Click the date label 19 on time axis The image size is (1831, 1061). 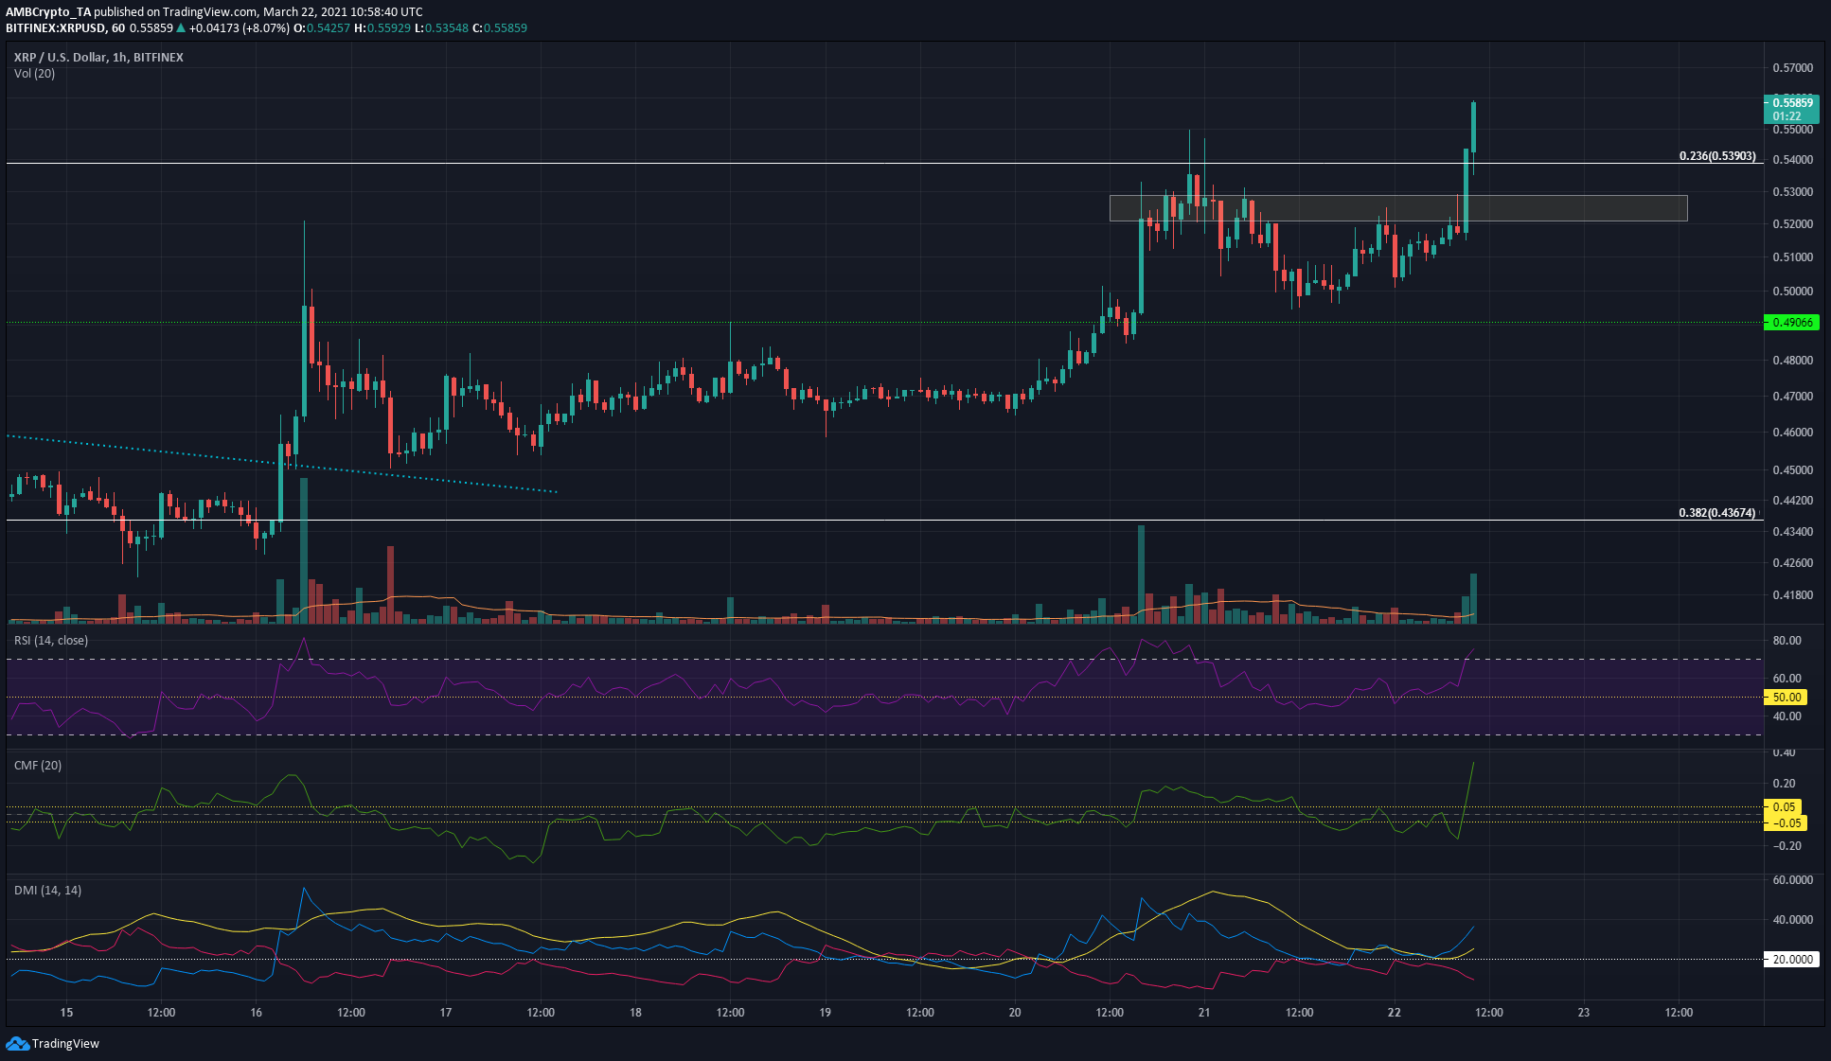coord(825,1012)
